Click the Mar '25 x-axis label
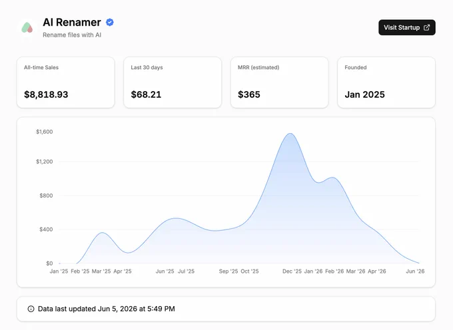Viewport: 453px width, 330px height. pyautogui.click(x=101, y=271)
